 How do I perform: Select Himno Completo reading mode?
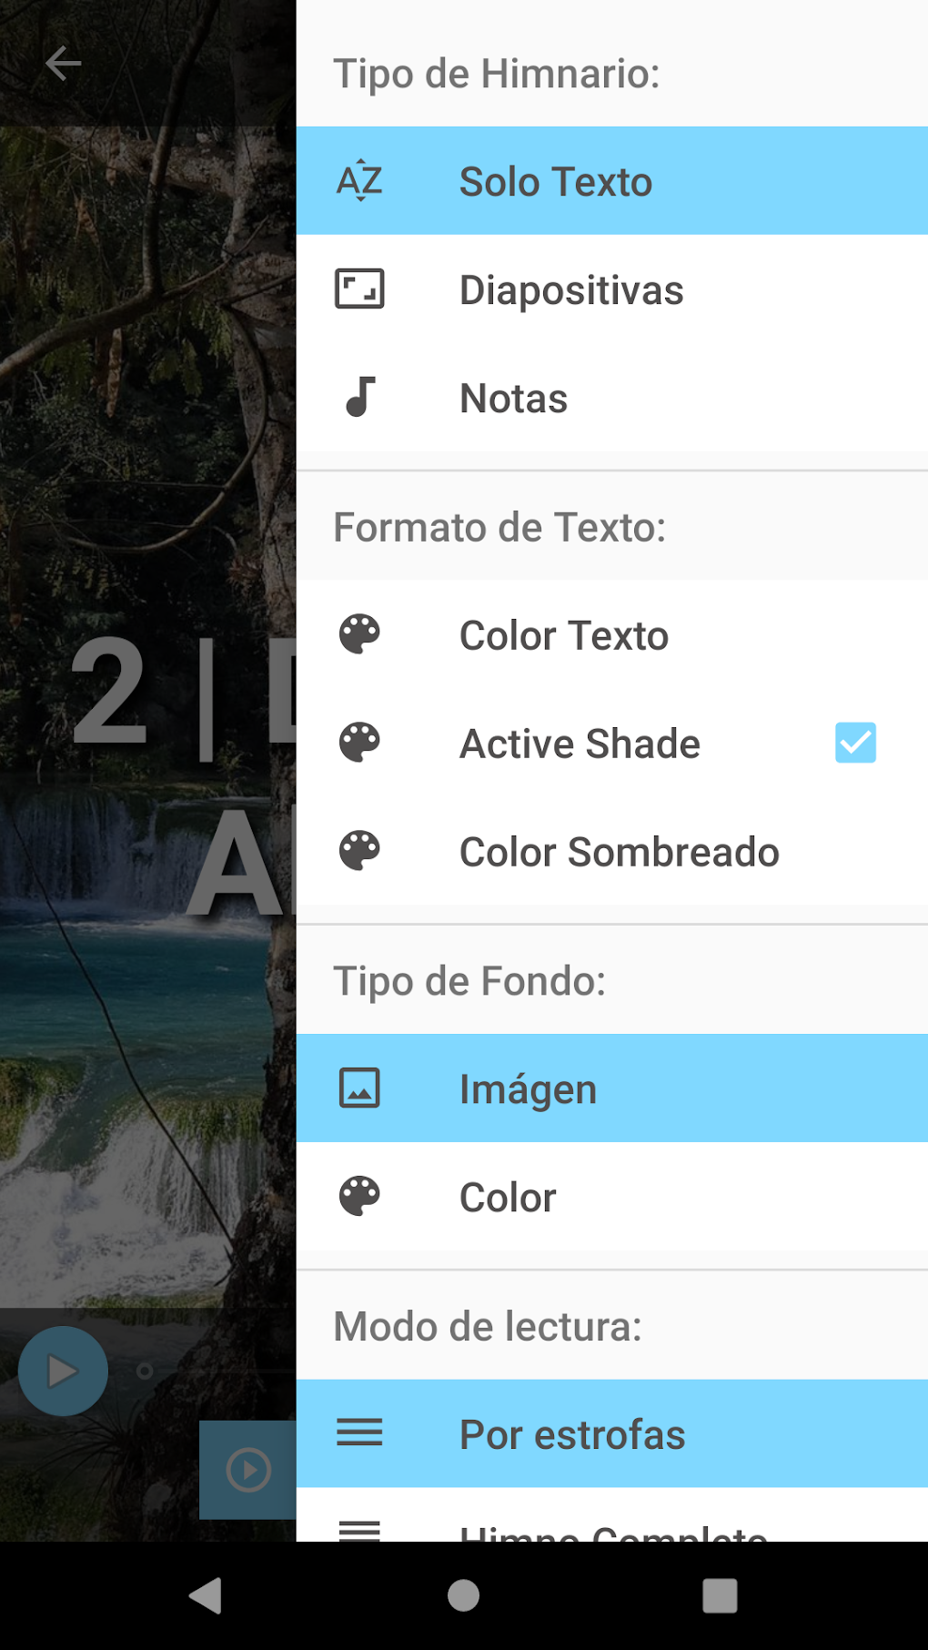[612, 1530]
